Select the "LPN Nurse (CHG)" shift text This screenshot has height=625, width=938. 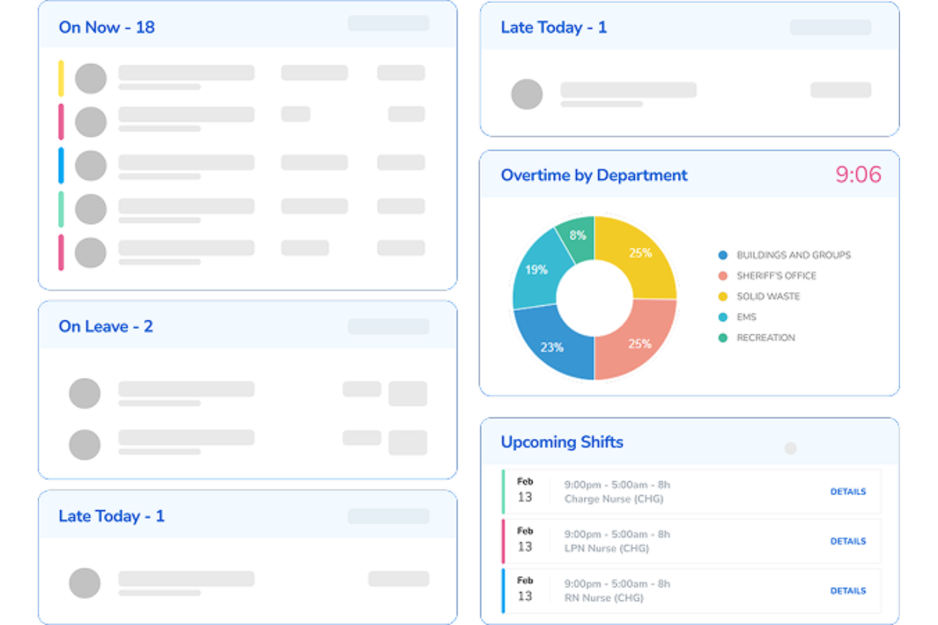coord(607,548)
